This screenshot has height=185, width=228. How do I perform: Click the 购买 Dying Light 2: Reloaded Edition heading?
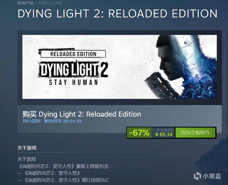pyautogui.click(x=82, y=114)
